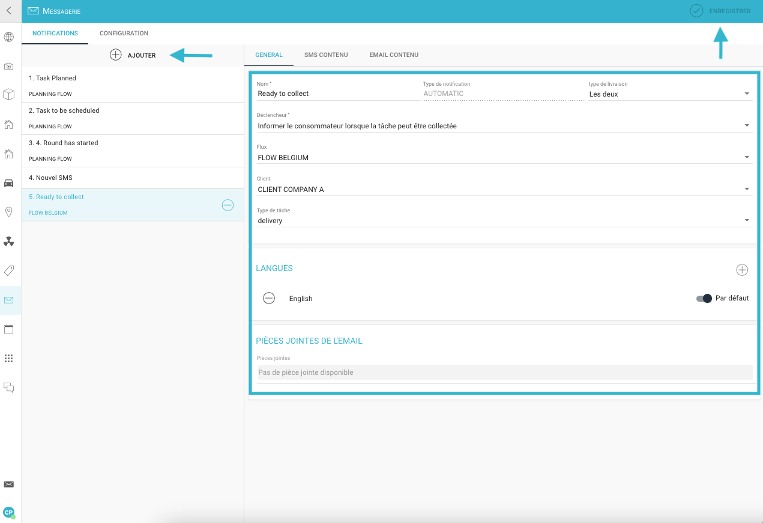Screen dimensions: 763x523
Task: Open the Email Contenu tab
Action: (394, 55)
